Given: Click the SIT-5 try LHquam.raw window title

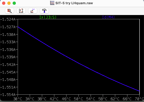Looking at the screenshot, I should (74, 3).
